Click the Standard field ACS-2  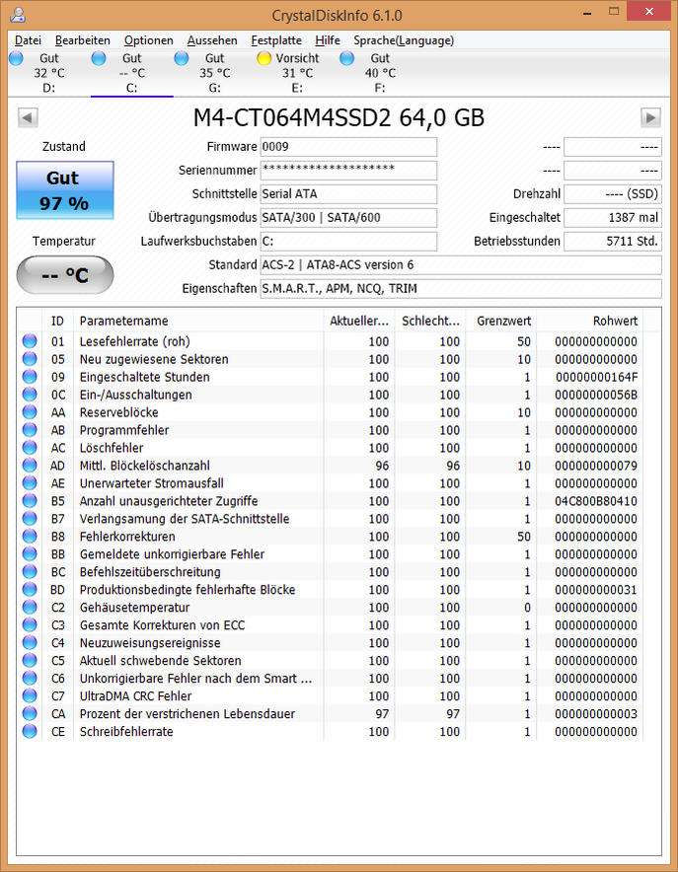pyautogui.click(x=461, y=264)
